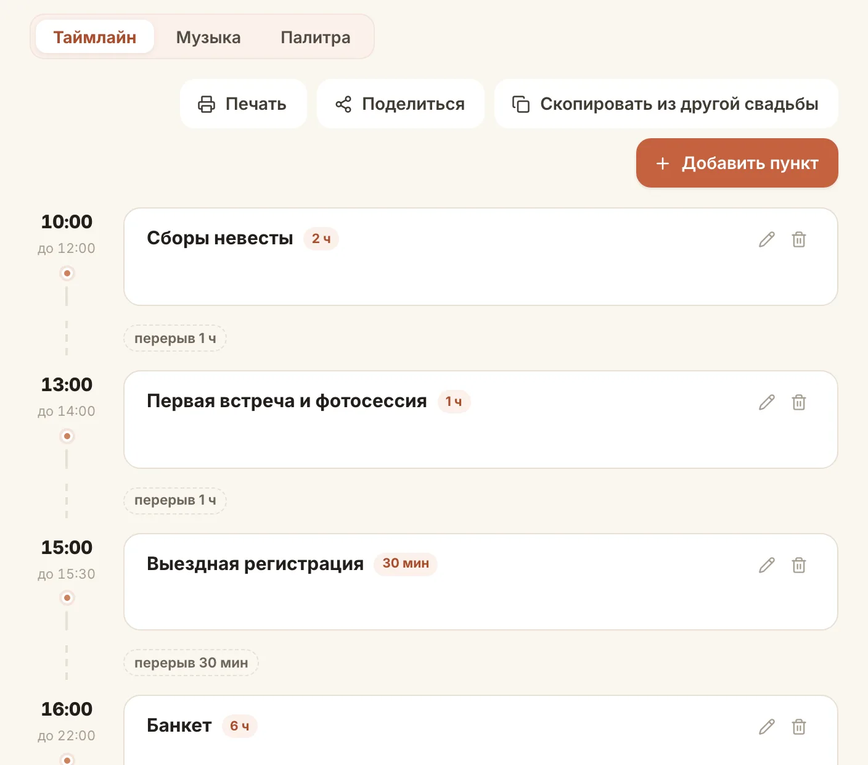Click «перерыв 1 ч» chip after «Сборы невесты»
This screenshot has width=868, height=765.
175,338
